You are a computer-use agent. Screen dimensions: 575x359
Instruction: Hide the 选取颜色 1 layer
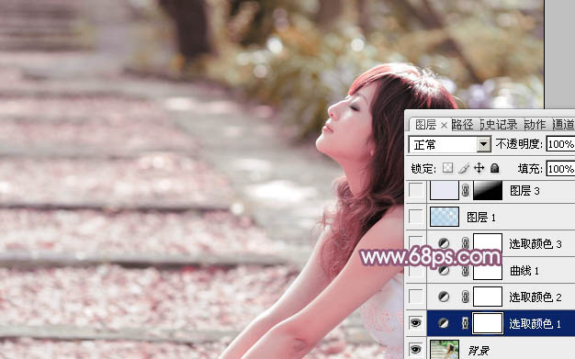point(415,323)
